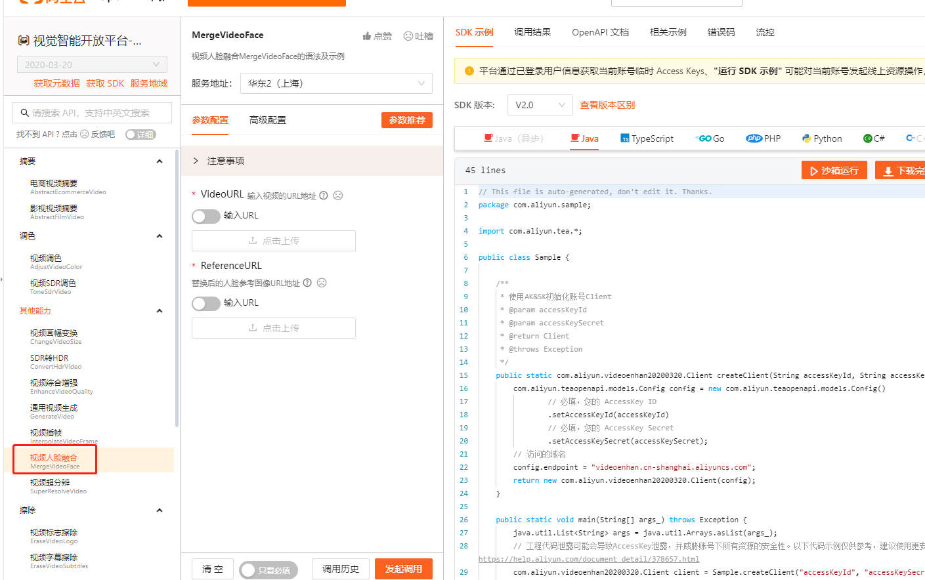
Task: Click the help question icon beside VideoURL
Action: click(x=324, y=196)
